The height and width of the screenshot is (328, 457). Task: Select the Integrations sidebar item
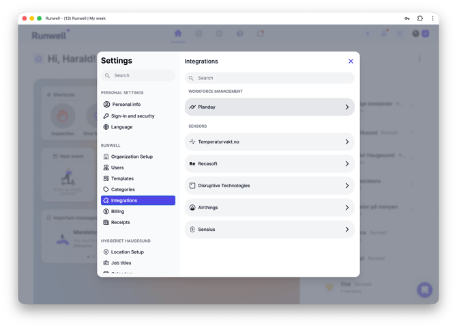138,200
